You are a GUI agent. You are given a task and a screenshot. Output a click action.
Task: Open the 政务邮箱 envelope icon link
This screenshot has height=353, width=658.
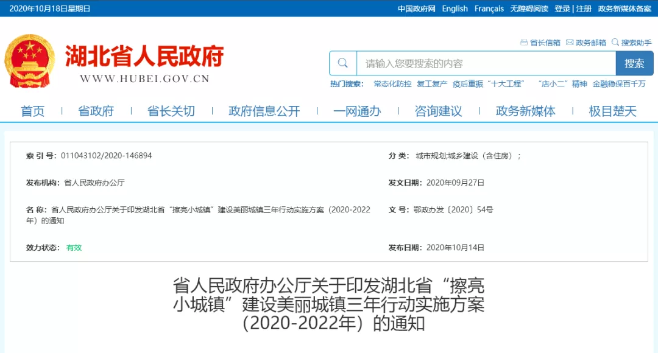point(570,43)
